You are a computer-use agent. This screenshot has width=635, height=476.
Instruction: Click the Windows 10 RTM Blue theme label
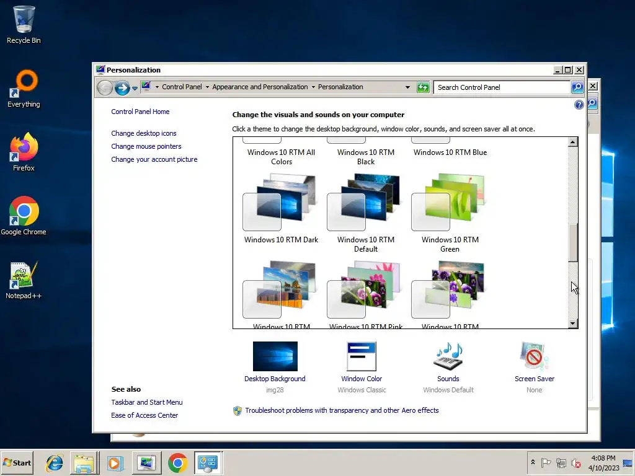(450, 152)
